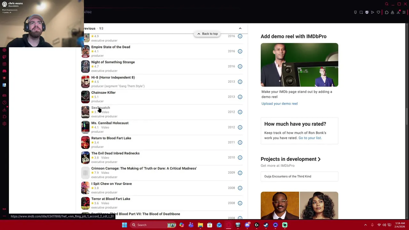Open the Easy Setup sliders icon
The image size is (409, 230).
click(404, 12)
